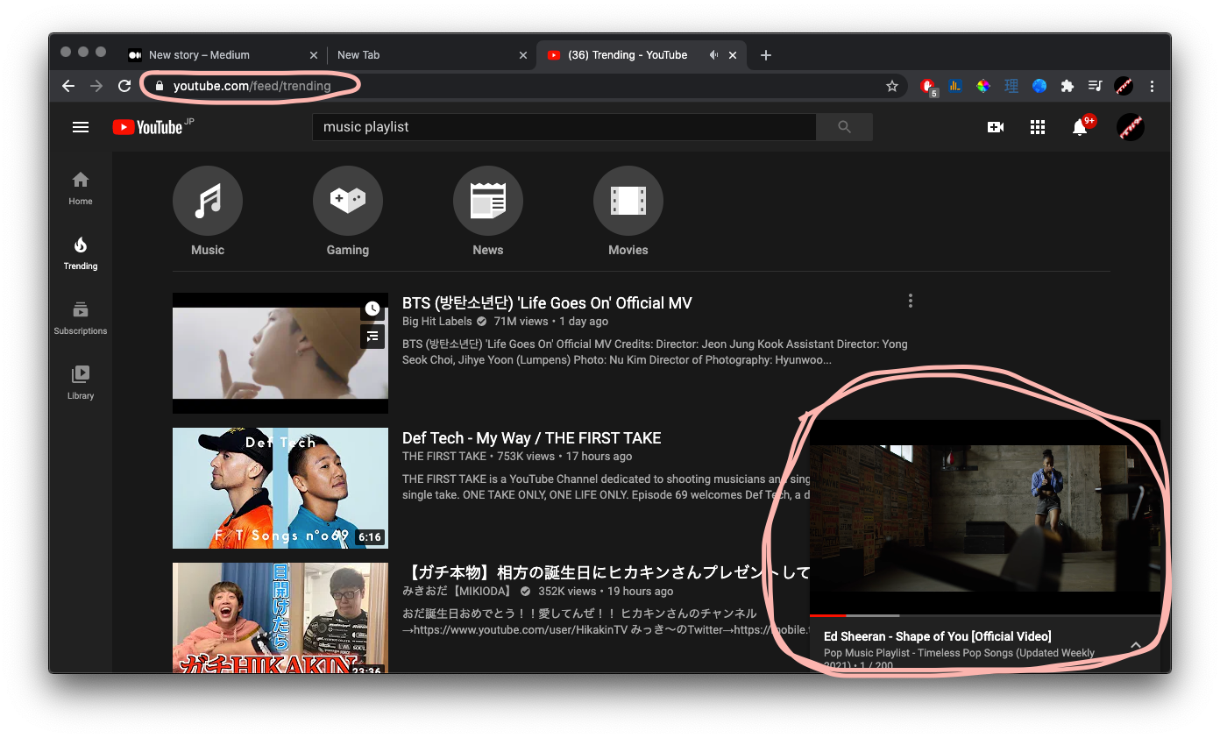
Task: Open the YouTube hamburger guide menu
Action: 81,127
